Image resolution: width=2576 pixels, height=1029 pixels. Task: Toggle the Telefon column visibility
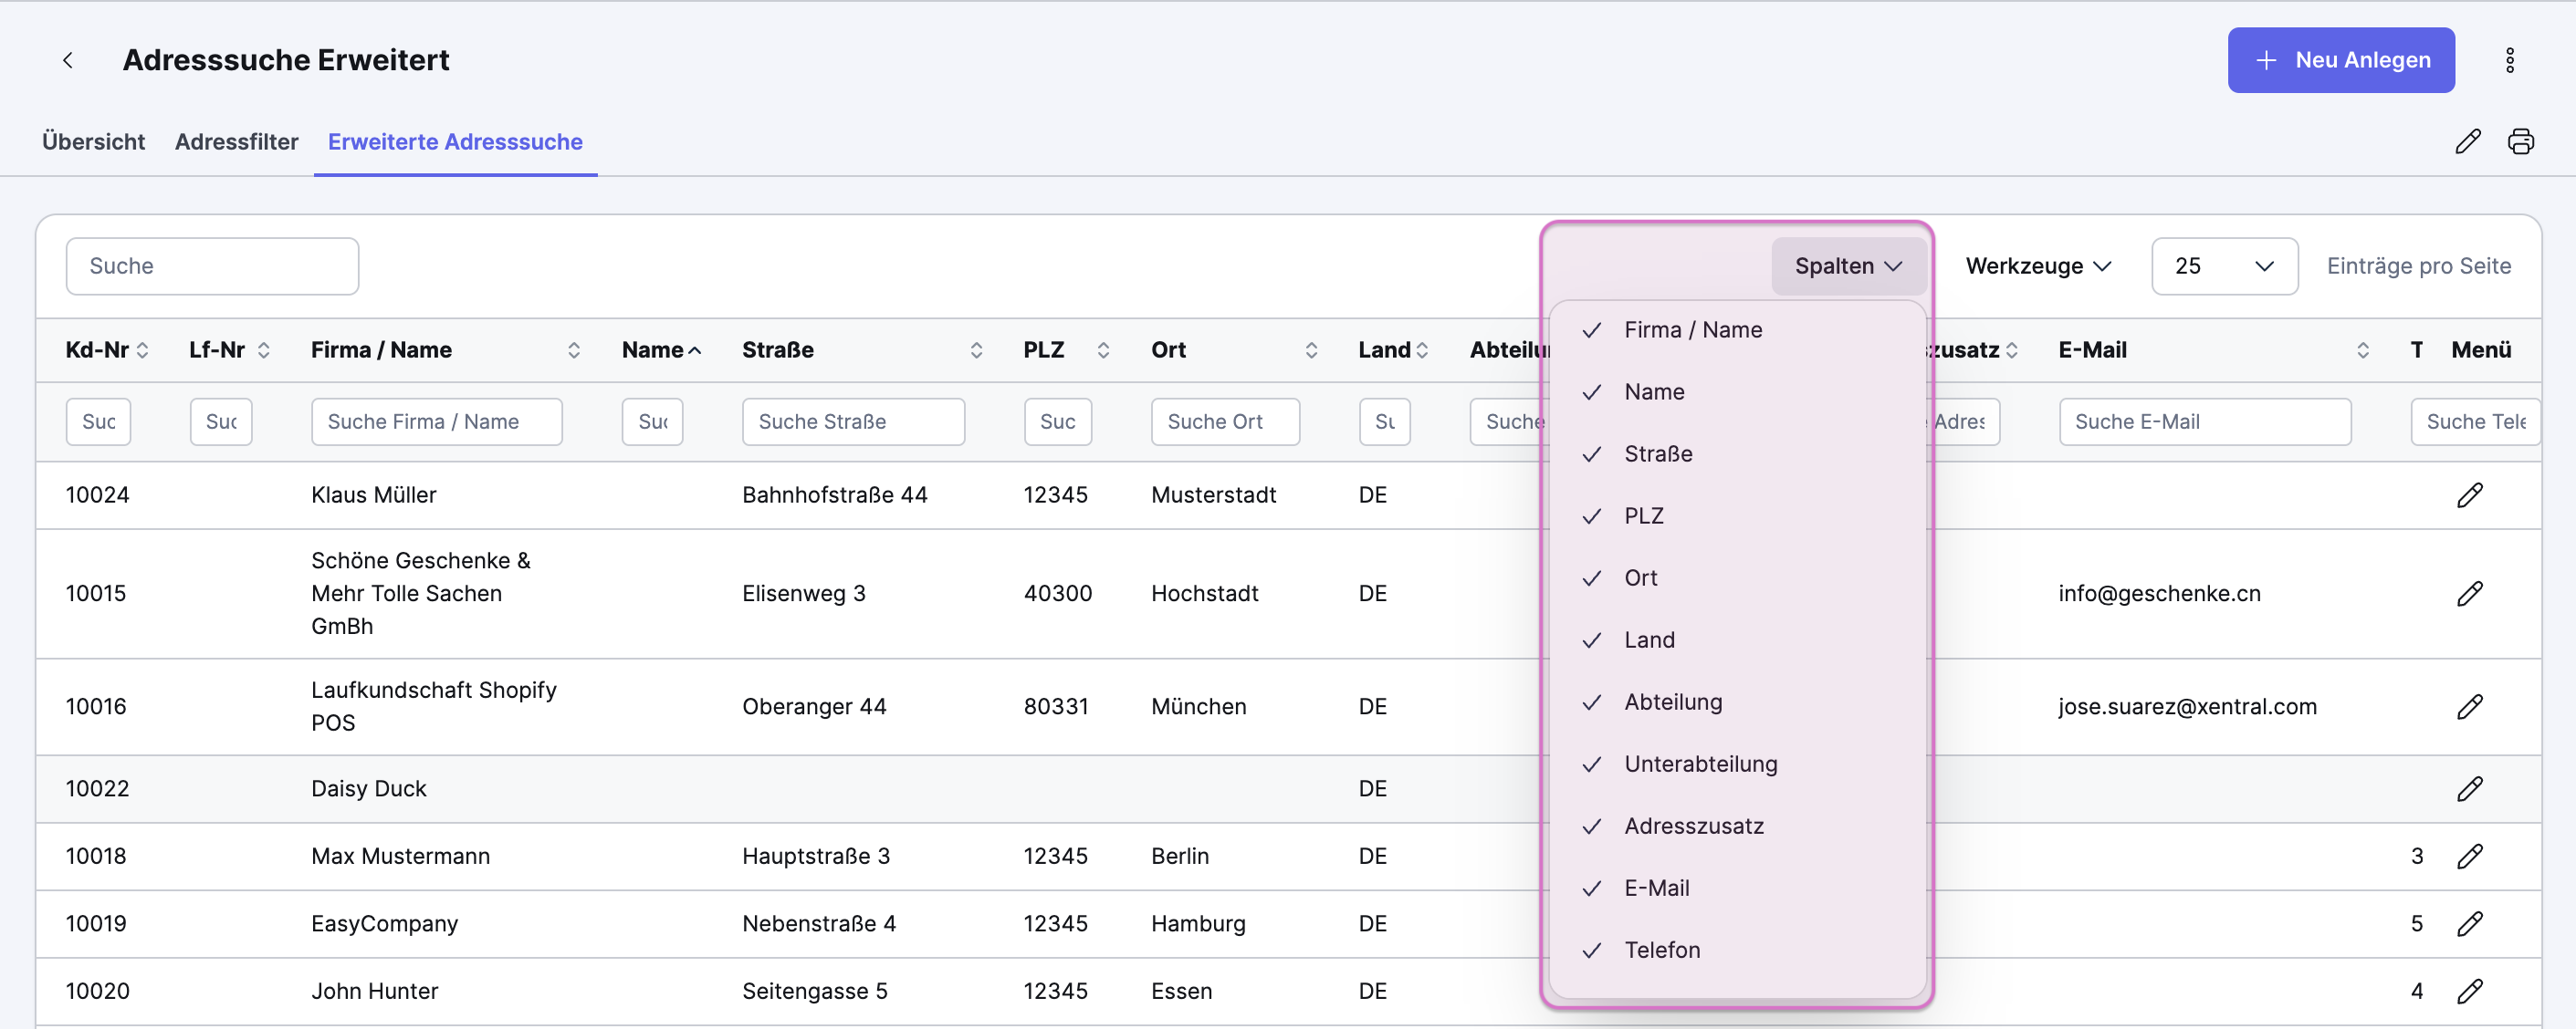pos(1661,950)
